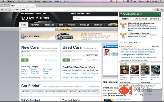Switch to Live Matches tab
The image size is (164, 102).
tap(141, 19)
